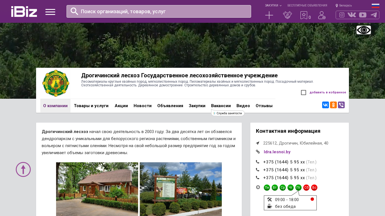Switch language via Russian flag

click(x=375, y=5)
